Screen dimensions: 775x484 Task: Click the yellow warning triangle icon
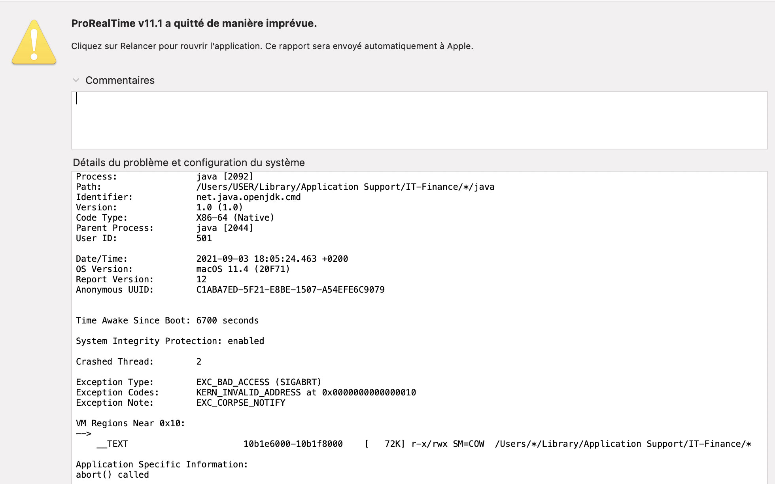pos(34,43)
